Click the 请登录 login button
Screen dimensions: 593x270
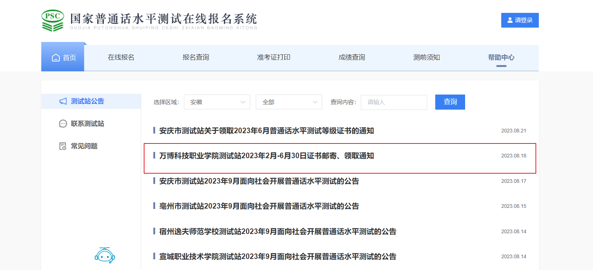520,20
